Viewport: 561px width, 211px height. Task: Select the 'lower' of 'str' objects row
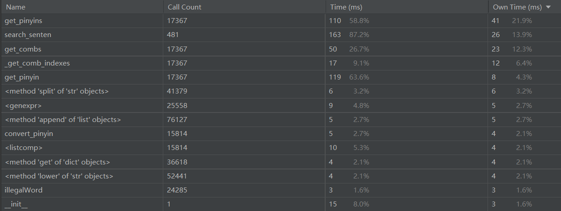coord(59,176)
